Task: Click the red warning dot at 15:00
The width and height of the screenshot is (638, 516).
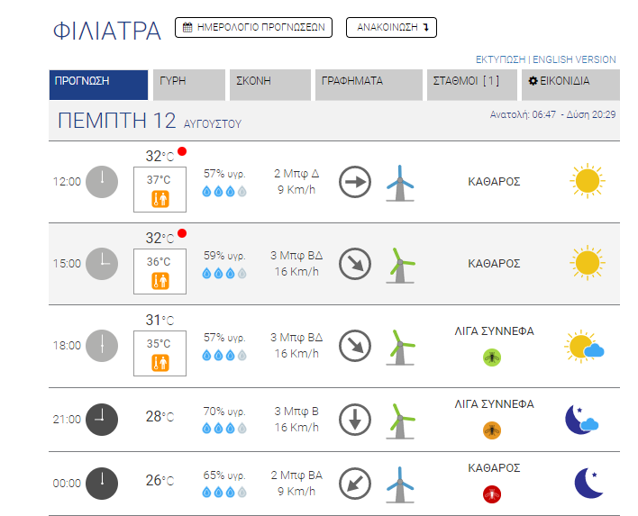Action: click(182, 233)
